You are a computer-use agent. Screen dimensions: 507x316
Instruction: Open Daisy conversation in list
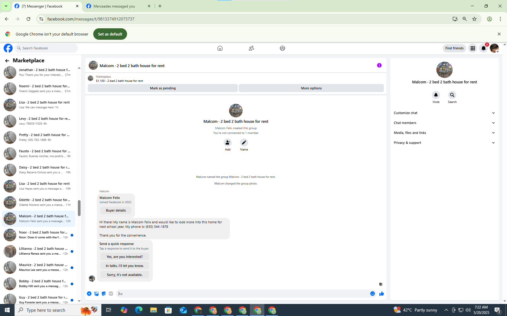39,170
